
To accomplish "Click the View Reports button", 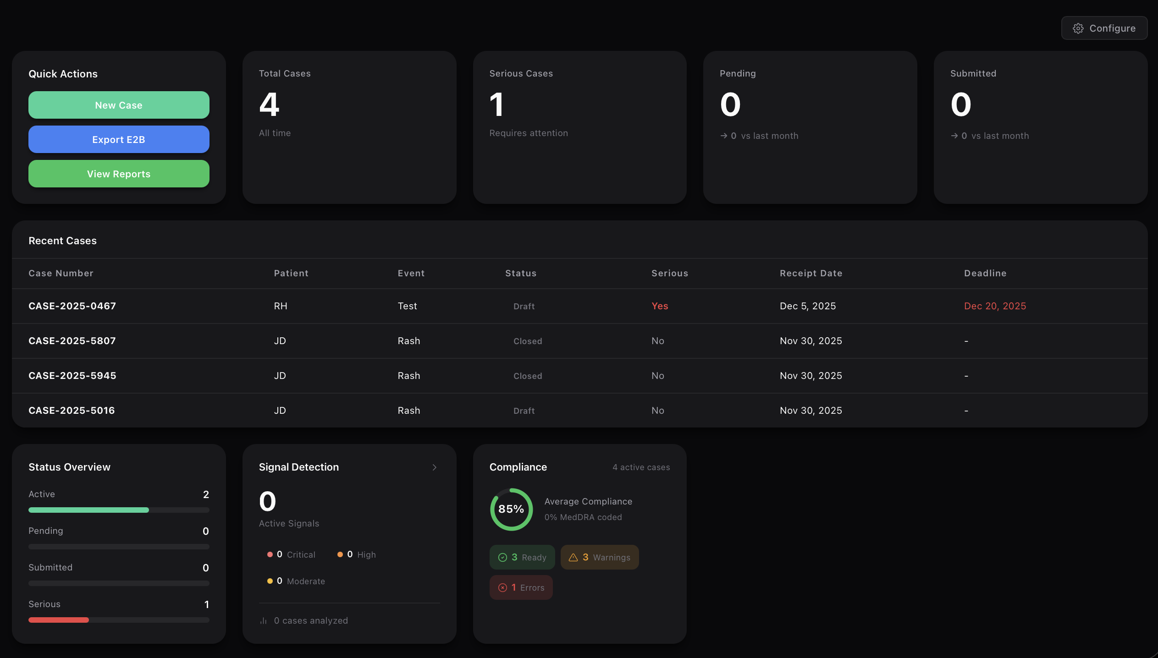I will pyautogui.click(x=119, y=174).
